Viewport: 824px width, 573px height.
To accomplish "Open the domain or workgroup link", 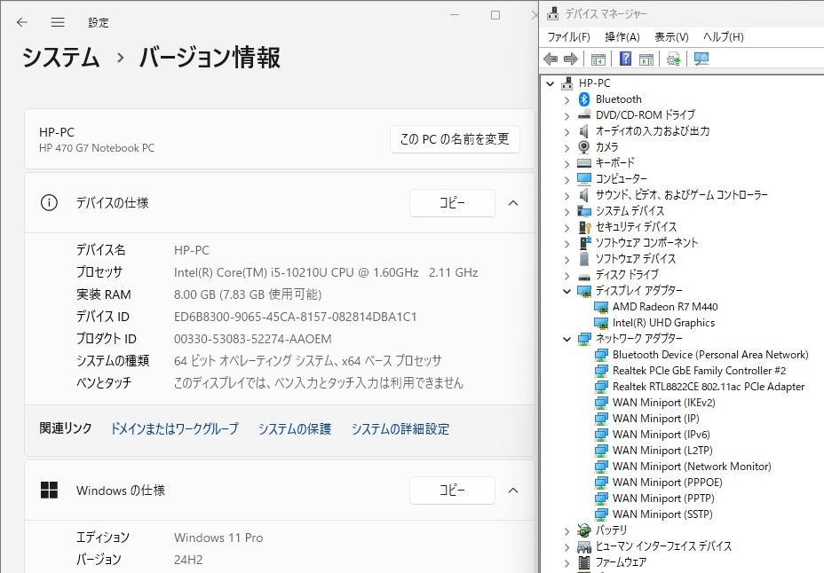I will pos(174,428).
